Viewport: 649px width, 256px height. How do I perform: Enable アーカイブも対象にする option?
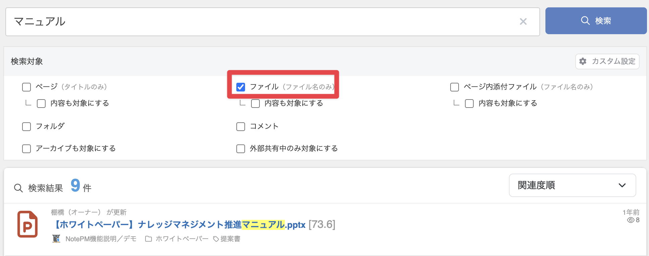26,149
